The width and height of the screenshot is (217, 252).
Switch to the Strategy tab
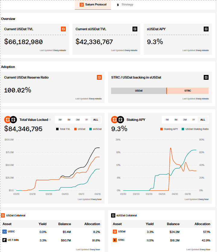pos(125,5)
